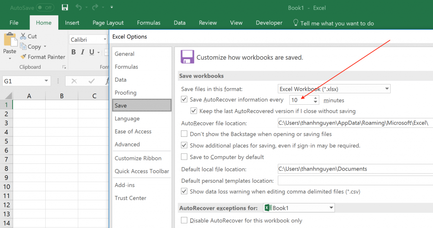Toggle Keep the last AutoRecovered version checkbox

(x=194, y=111)
